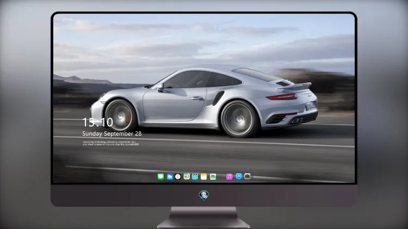Image resolution: width=408 pixels, height=229 pixels.
Task: Click the 15:10 clock display
Action: point(97,122)
